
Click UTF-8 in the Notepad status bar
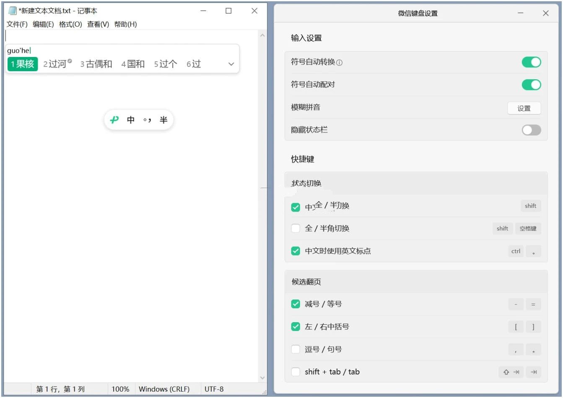[214, 389]
